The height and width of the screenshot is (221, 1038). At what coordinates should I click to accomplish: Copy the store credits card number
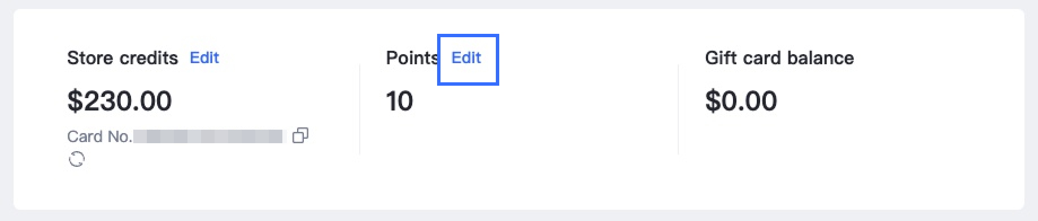300,136
